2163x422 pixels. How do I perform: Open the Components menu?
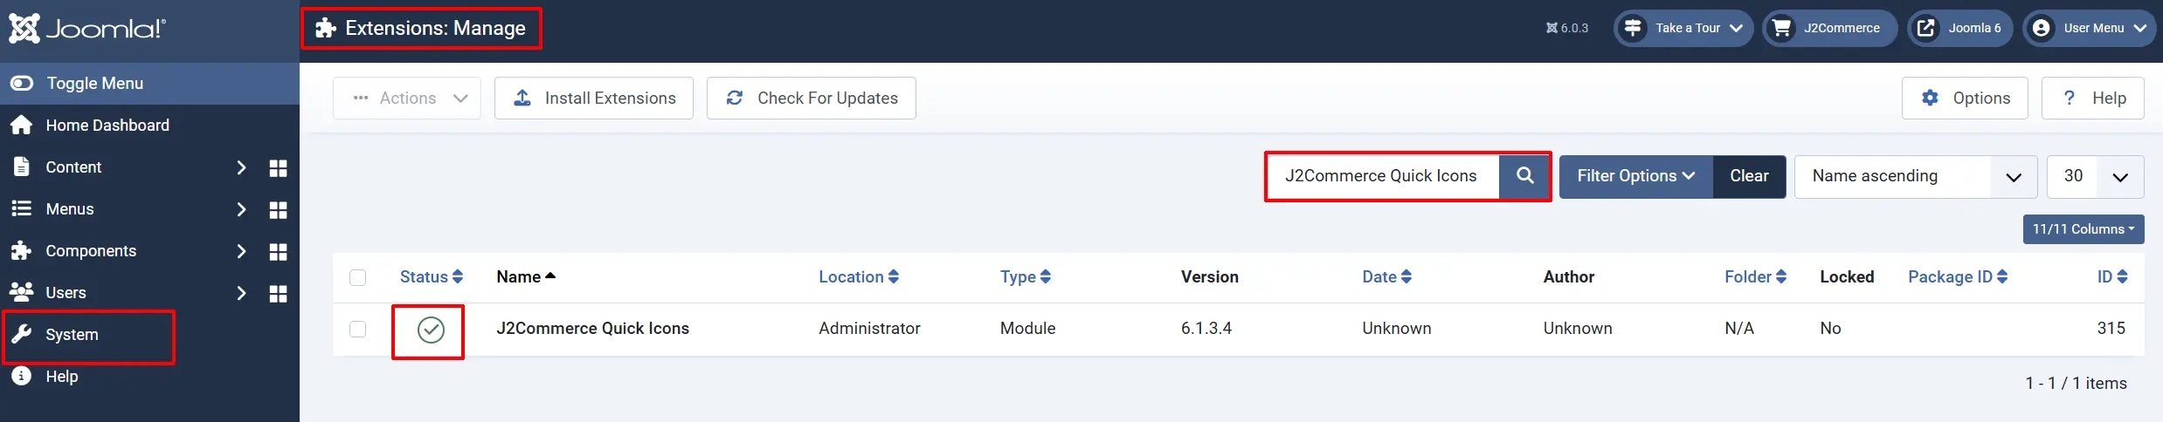pos(91,250)
